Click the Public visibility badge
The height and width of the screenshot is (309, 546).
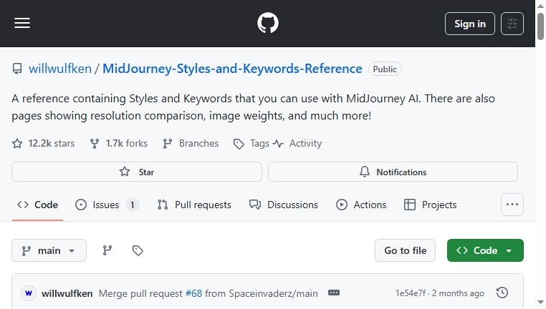point(385,69)
